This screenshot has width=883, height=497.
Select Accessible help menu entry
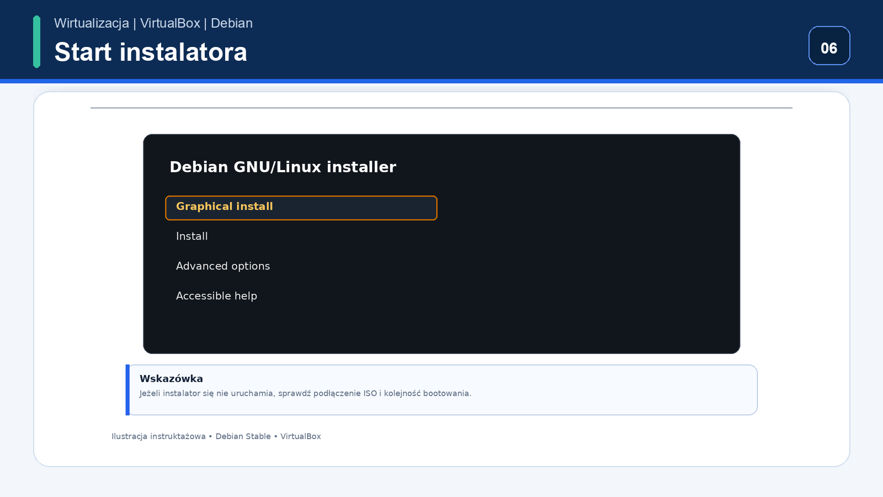click(x=216, y=296)
